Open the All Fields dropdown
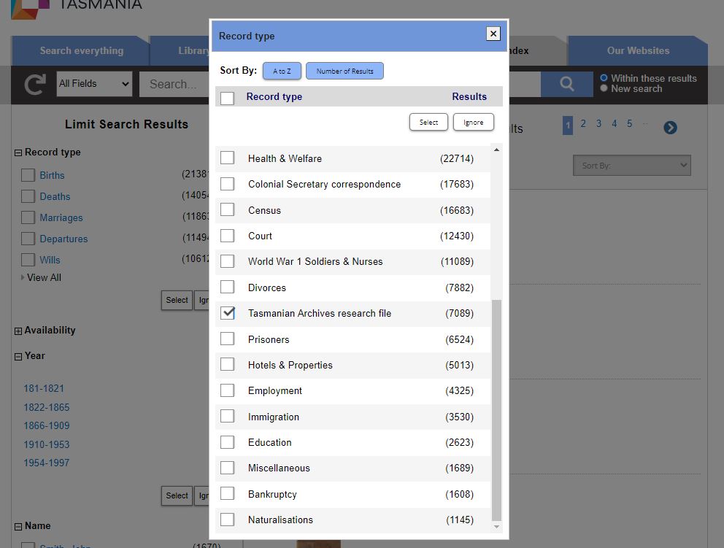 tap(94, 84)
